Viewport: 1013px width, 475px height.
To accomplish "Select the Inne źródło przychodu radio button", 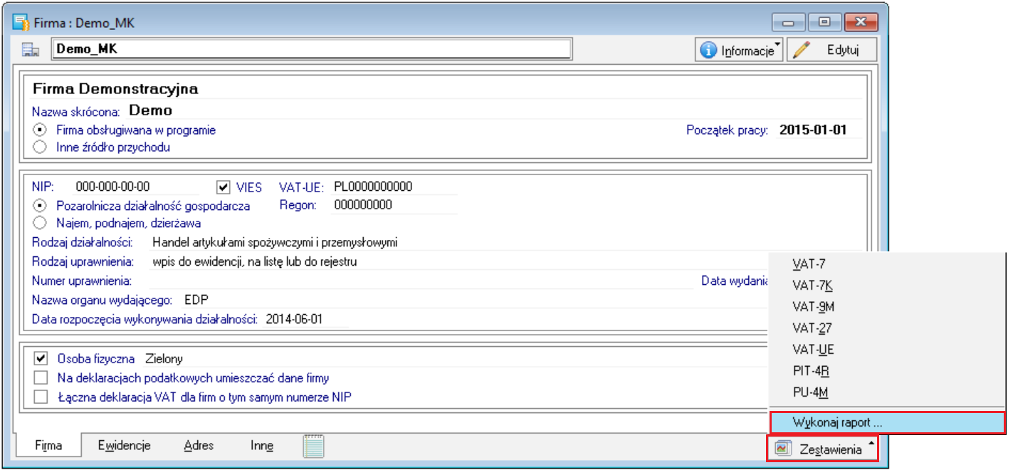I will pyautogui.click(x=41, y=147).
